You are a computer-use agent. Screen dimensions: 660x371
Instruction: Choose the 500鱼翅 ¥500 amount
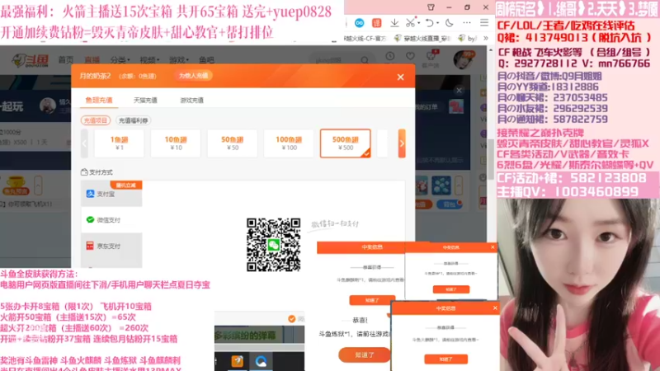coord(345,143)
